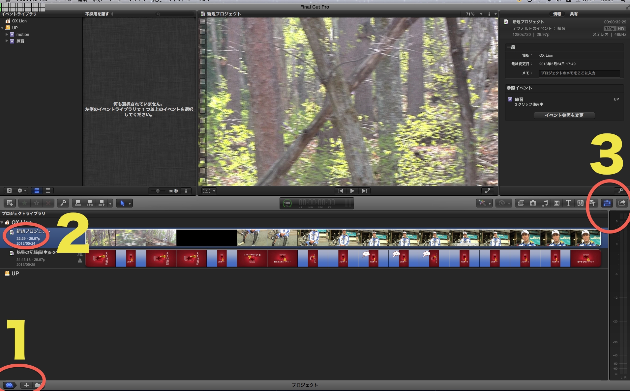The image size is (630, 391).
Task: Expand the 練習 event folder
Action: [7, 41]
